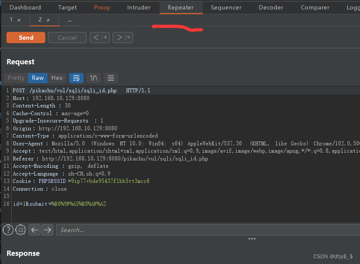This screenshot has width=360, height=264.
Task: Close Repeater tab 2
Action: 48,20
